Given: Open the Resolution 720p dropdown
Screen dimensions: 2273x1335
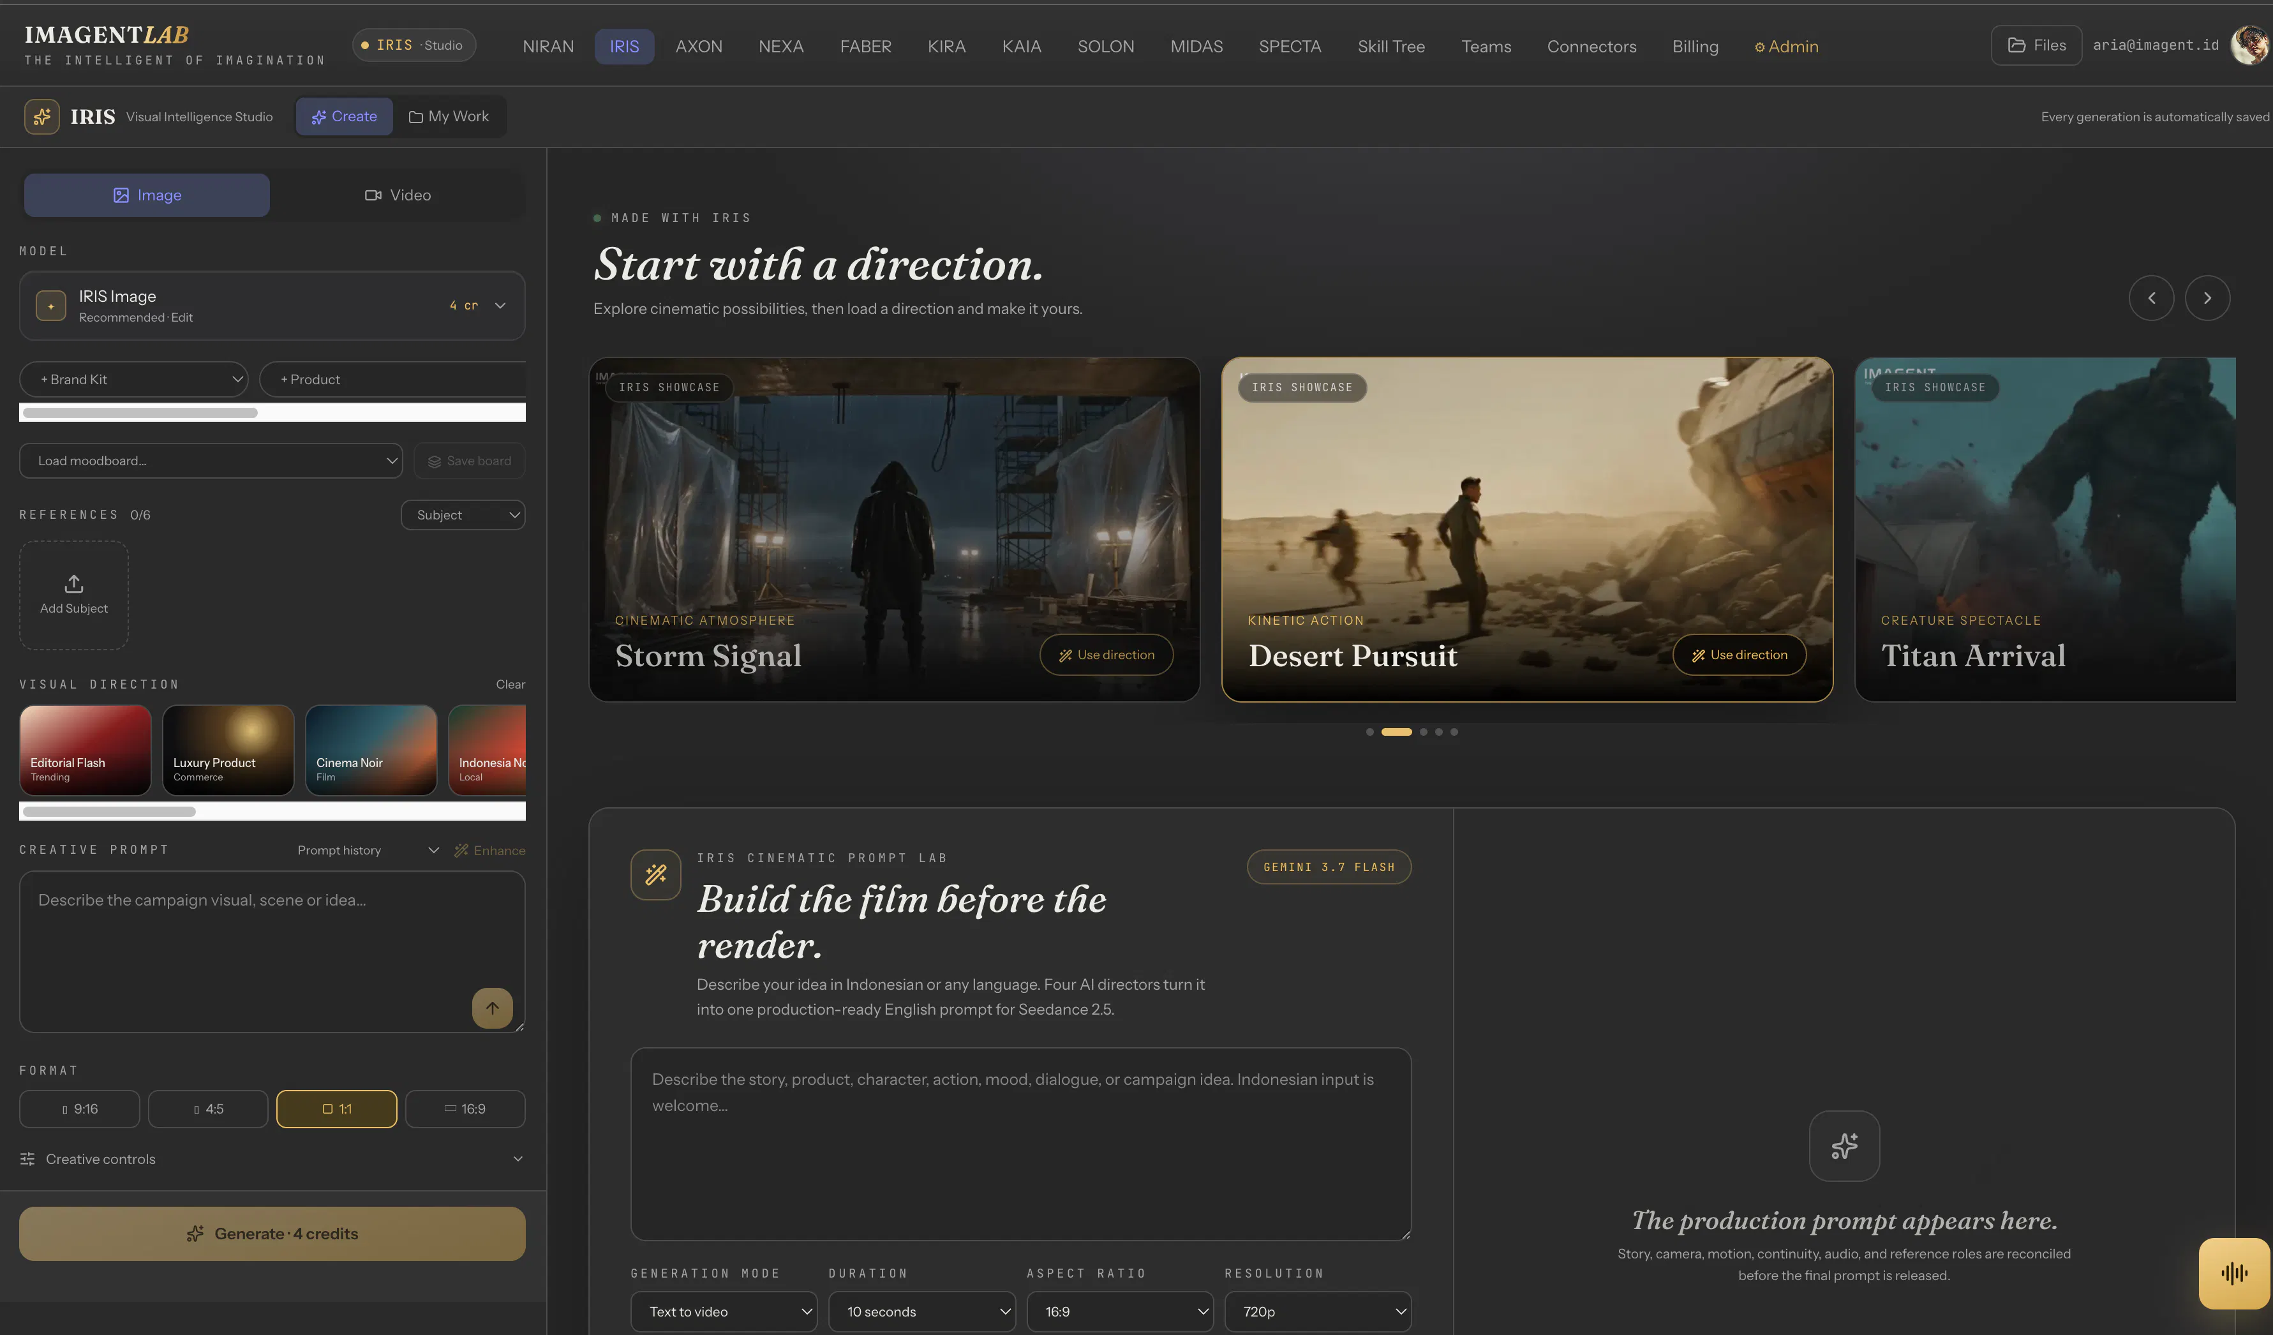Looking at the screenshot, I should pos(1318,1311).
